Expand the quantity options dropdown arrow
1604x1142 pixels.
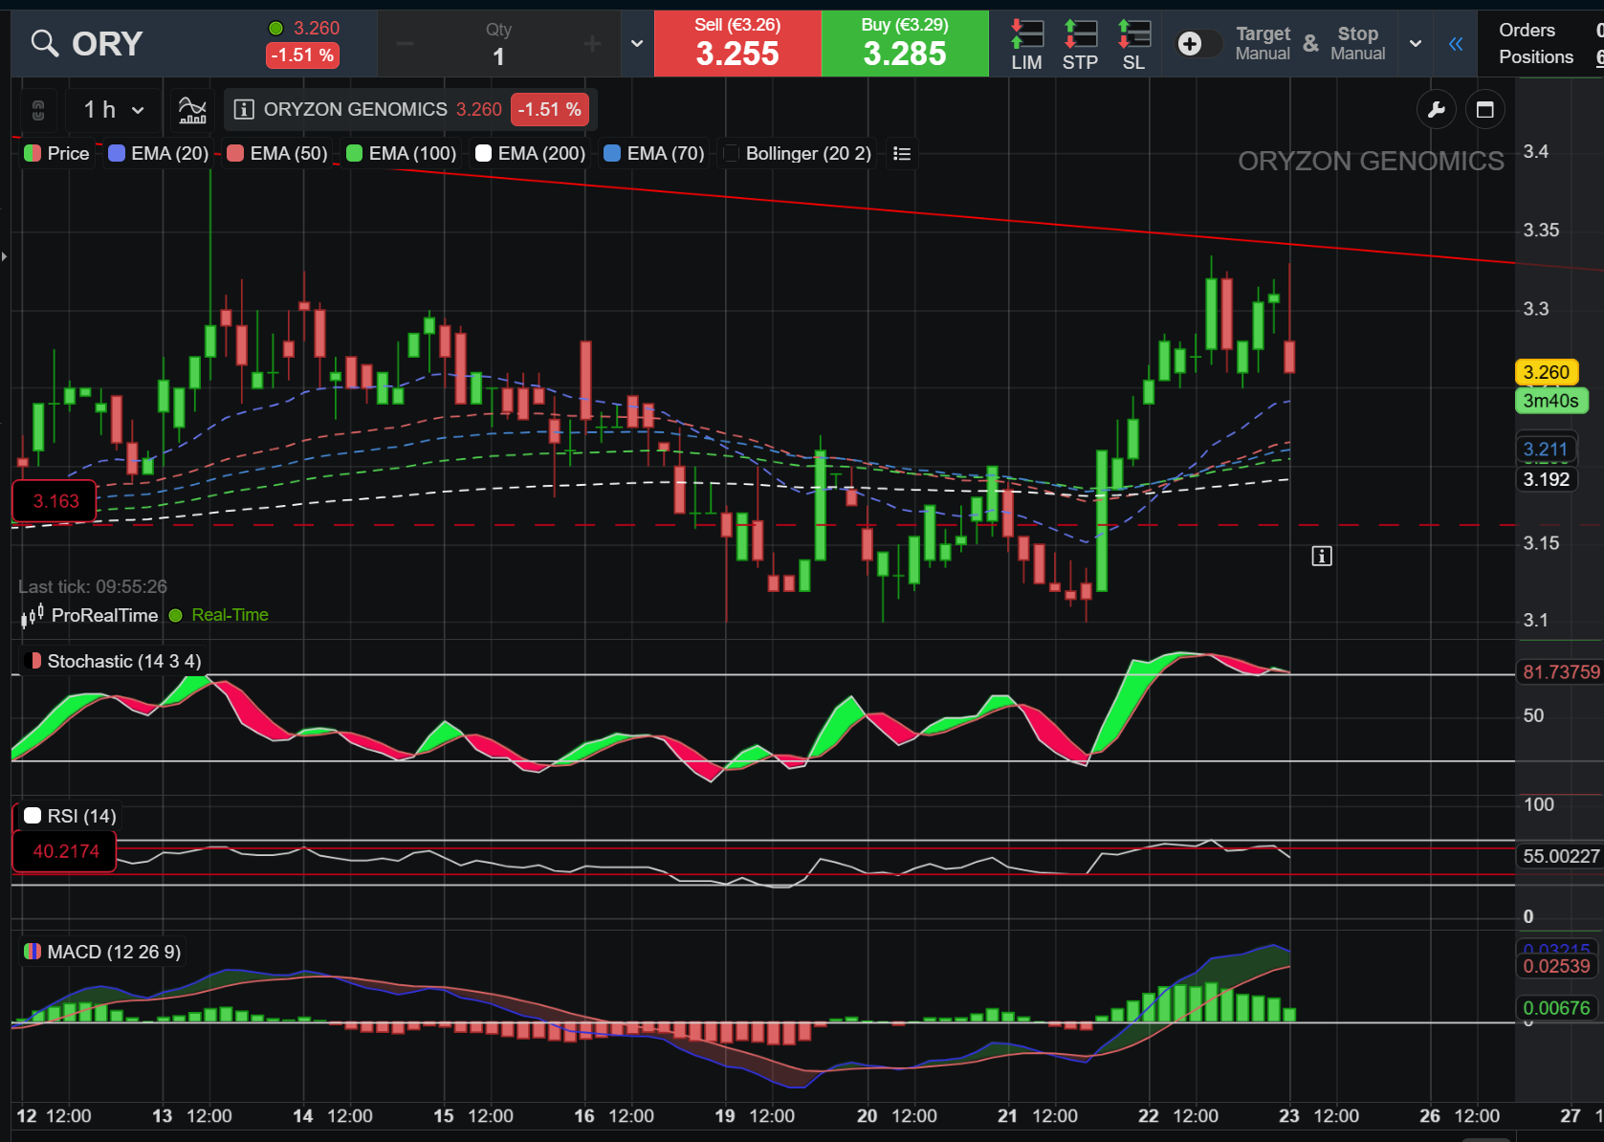tap(637, 44)
